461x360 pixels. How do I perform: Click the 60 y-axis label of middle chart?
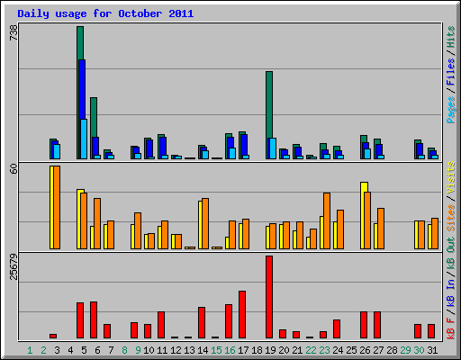[x=14, y=168]
